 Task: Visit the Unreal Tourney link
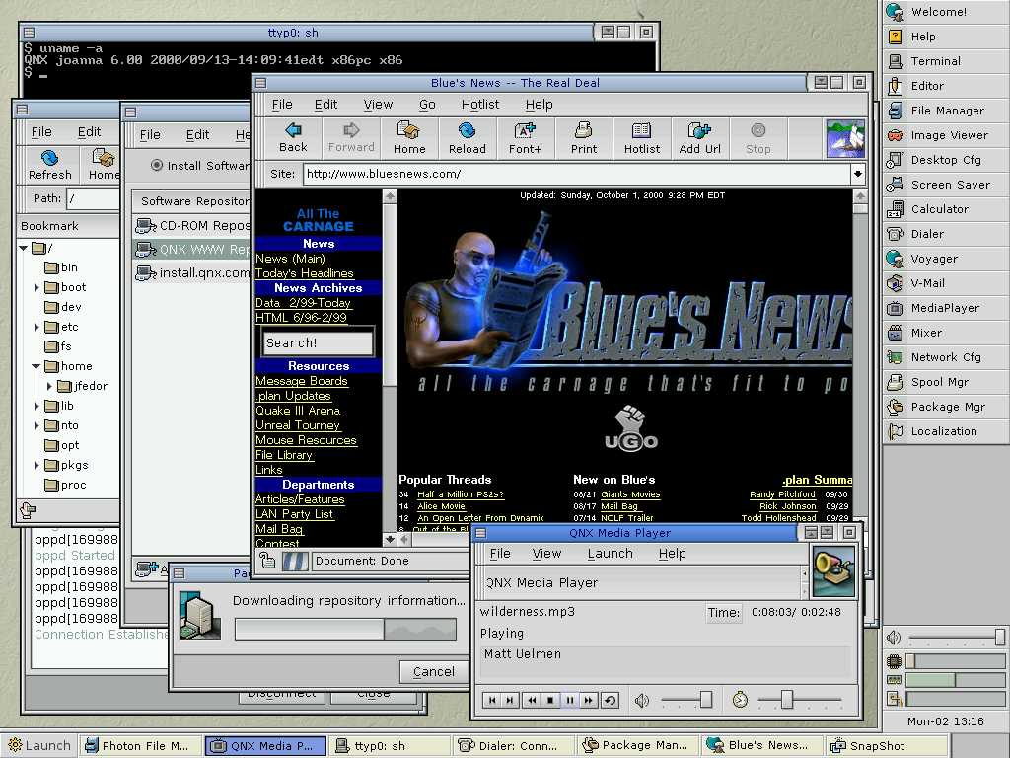click(298, 425)
